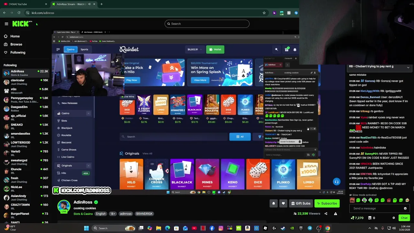Go back in browser history
The height and width of the screenshot is (233, 414).
[x=5, y=13]
